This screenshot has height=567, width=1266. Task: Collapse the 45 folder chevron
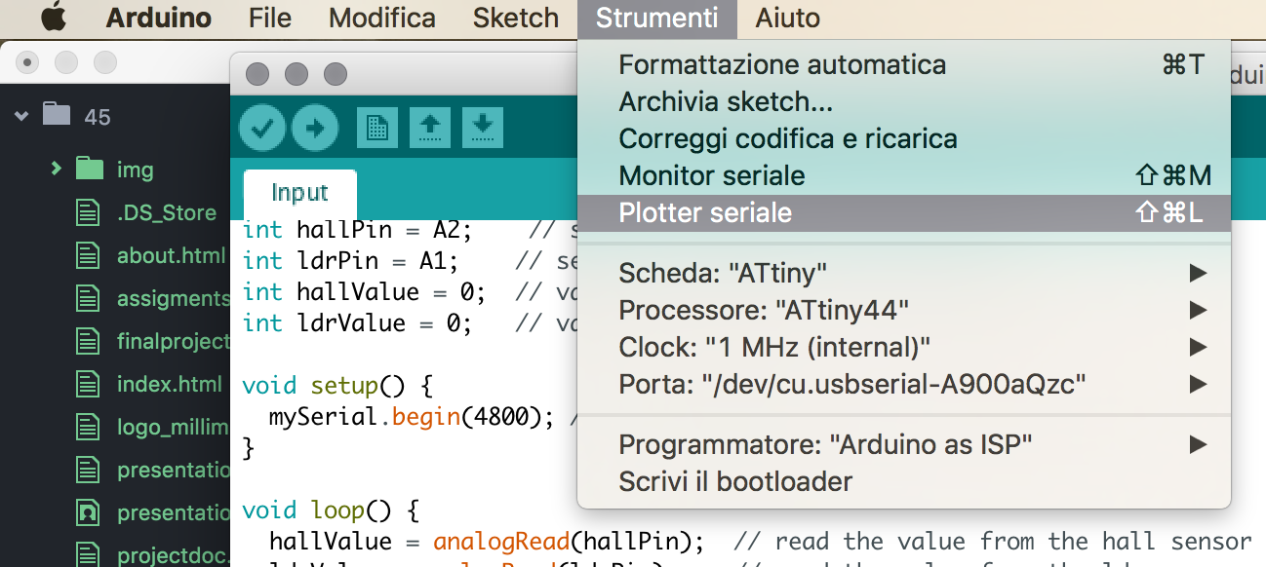pos(21,116)
